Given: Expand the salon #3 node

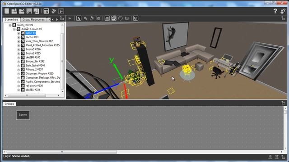Looking at the screenshot, I should [19, 33].
